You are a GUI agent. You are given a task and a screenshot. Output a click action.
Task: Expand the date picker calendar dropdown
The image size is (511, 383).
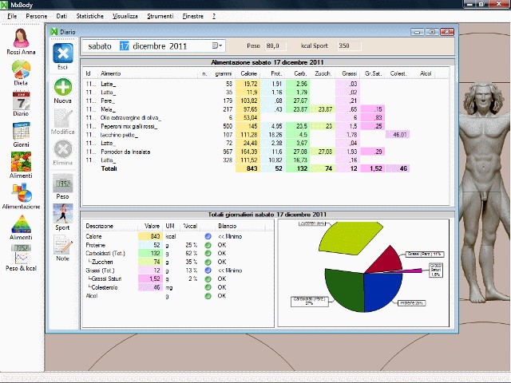pyautogui.click(x=220, y=45)
